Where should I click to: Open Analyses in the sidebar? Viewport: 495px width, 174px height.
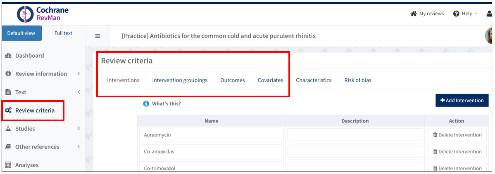pyautogui.click(x=26, y=165)
